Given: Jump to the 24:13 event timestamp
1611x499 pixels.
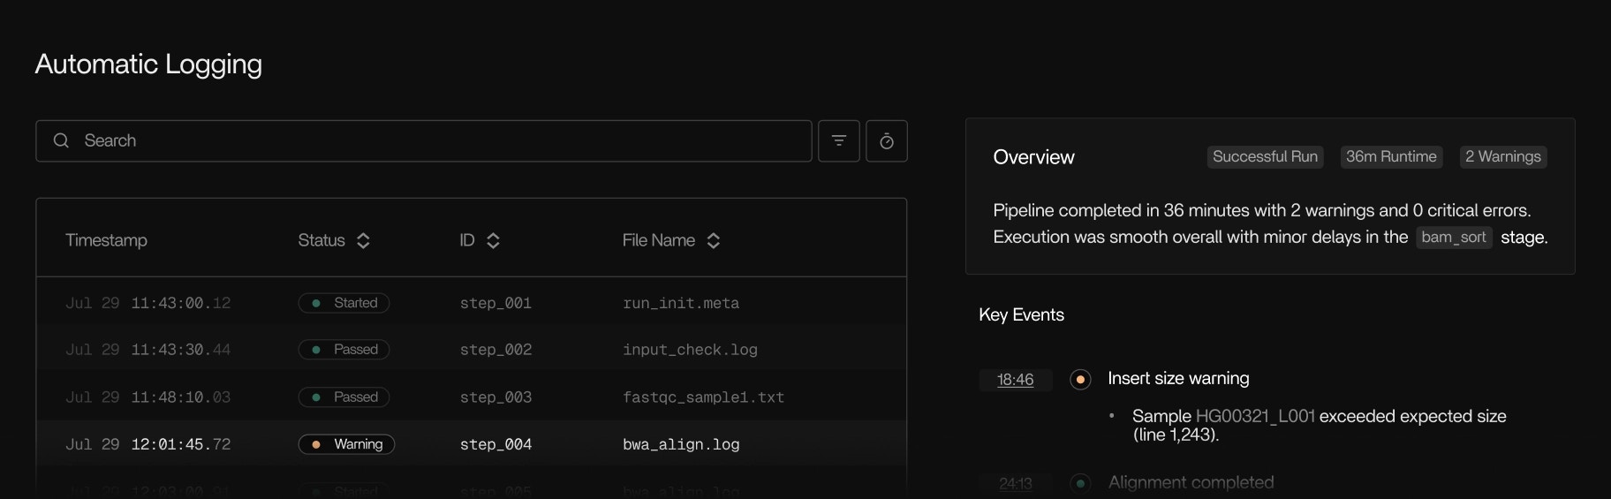Looking at the screenshot, I should coord(1015,484).
